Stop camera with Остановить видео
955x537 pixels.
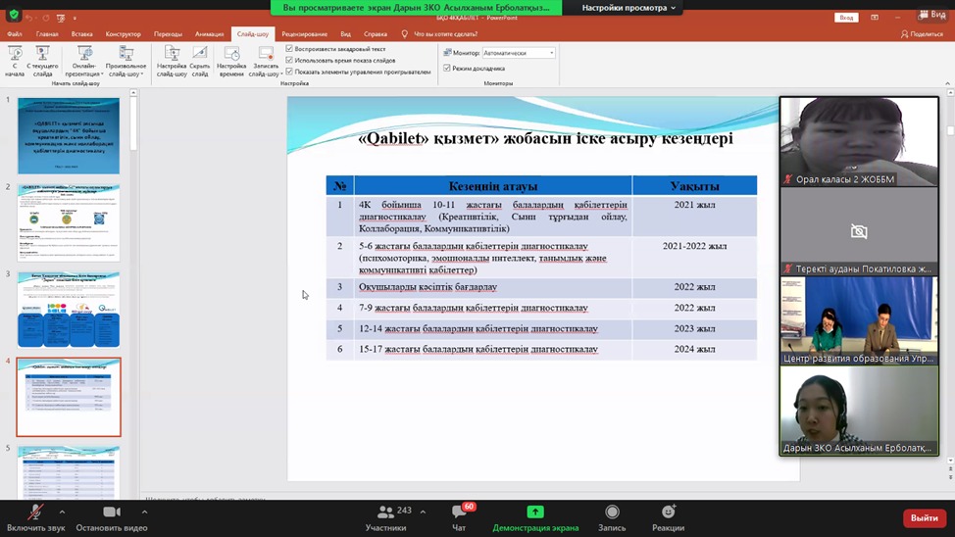tap(112, 518)
